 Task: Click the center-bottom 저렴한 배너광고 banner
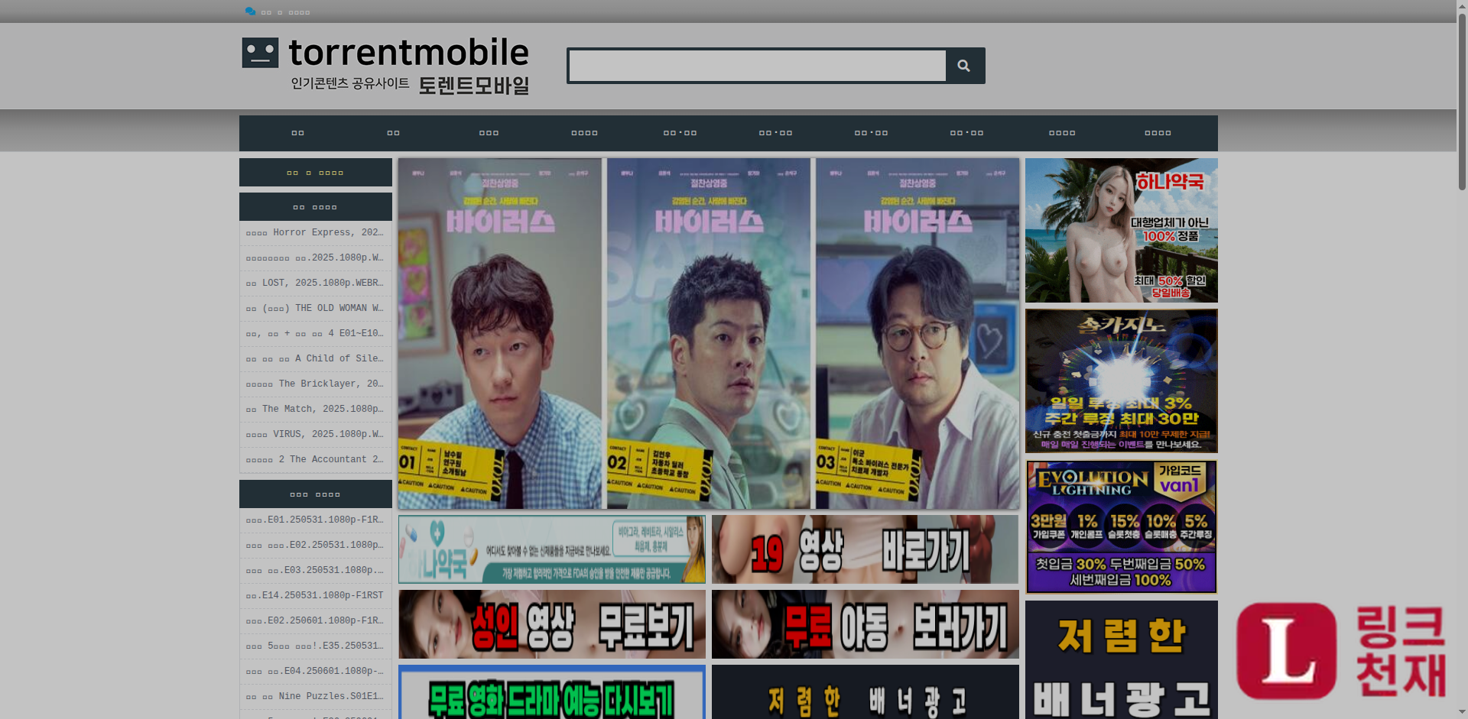point(866,692)
